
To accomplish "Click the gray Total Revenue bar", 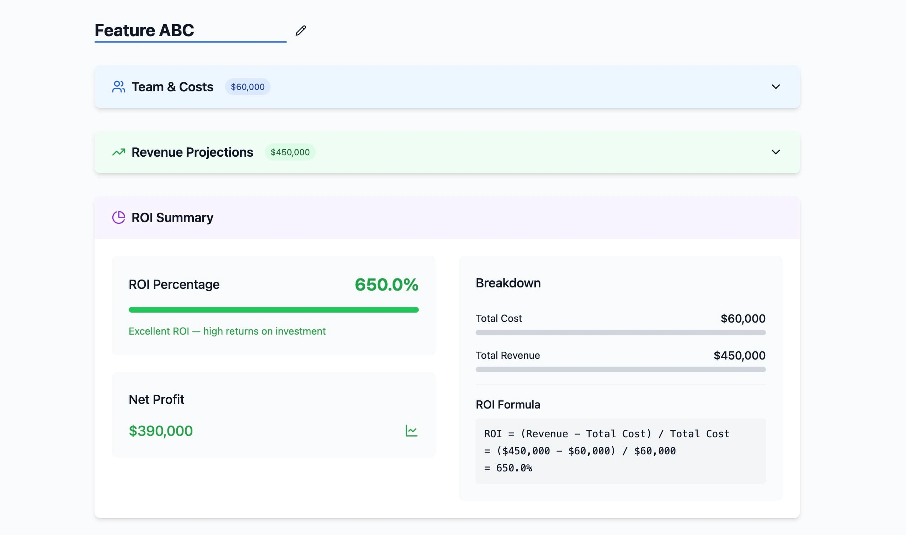I will click(x=620, y=369).
